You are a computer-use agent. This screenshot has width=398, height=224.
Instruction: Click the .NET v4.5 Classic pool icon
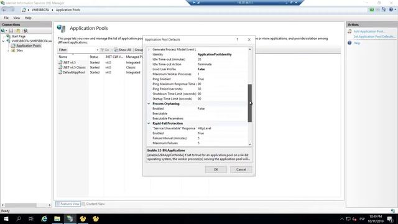click(60, 67)
